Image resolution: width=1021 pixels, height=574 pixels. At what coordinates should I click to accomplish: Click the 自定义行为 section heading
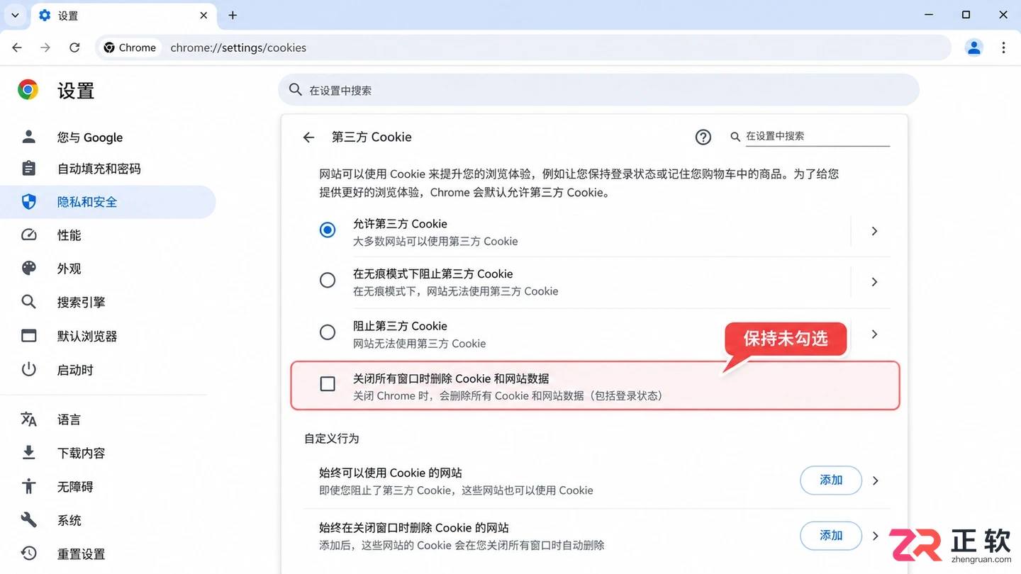pos(332,439)
